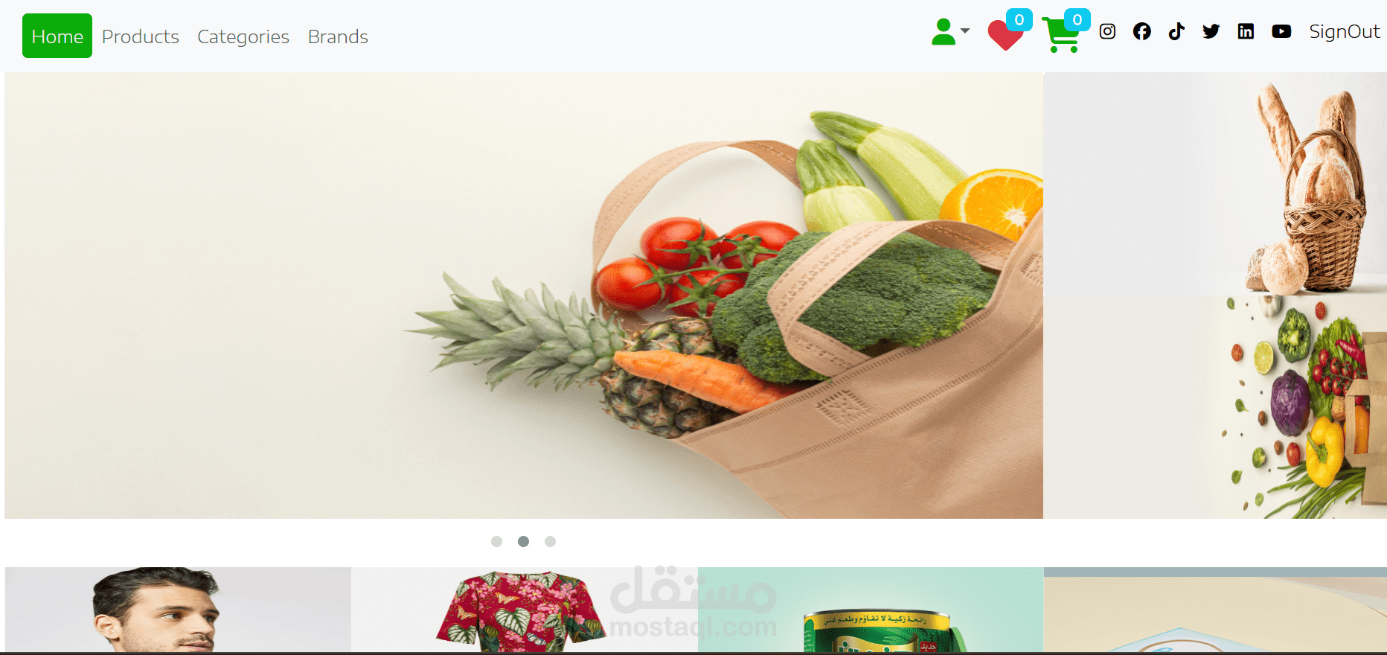Screen dimensions: 1387x655
Task: Expand the user account dropdown
Action: click(x=950, y=32)
